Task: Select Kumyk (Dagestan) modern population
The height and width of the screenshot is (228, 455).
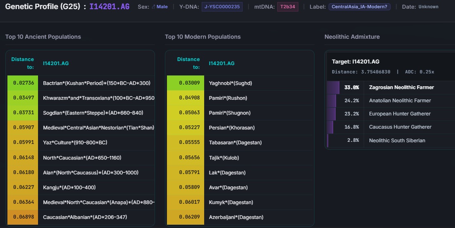Action: [x=240, y=202]
